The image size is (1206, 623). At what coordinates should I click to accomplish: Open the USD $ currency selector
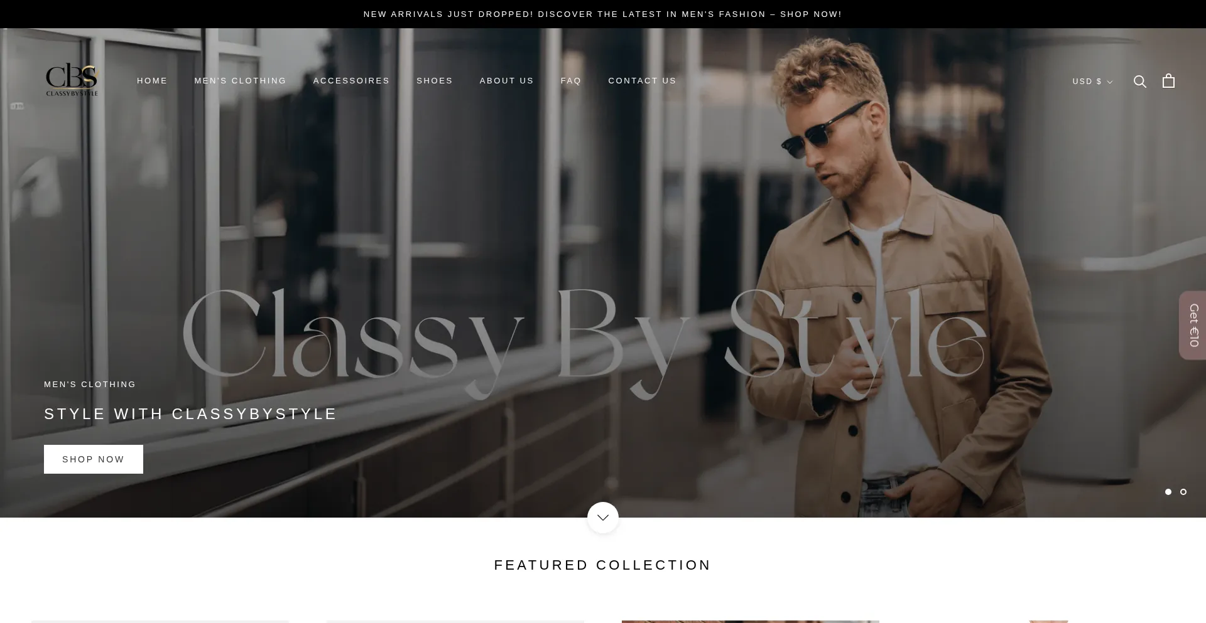1092,82
